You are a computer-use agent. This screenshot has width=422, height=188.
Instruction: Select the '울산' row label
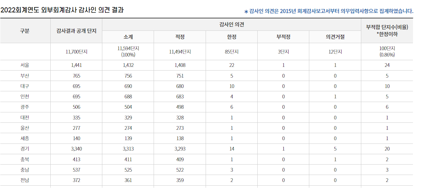click(x=25, y=128)
